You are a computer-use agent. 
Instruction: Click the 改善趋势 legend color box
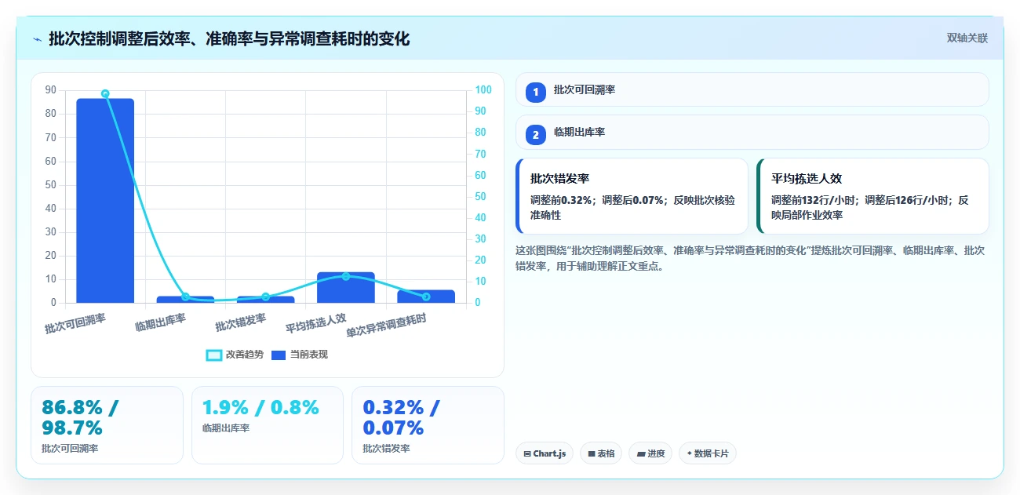213,355
